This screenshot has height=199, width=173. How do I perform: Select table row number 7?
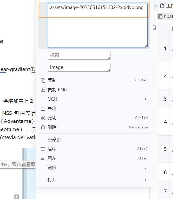[165, 191]
